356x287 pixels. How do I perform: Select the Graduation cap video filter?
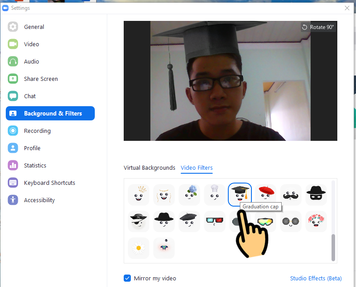click(x=240, y=194)
